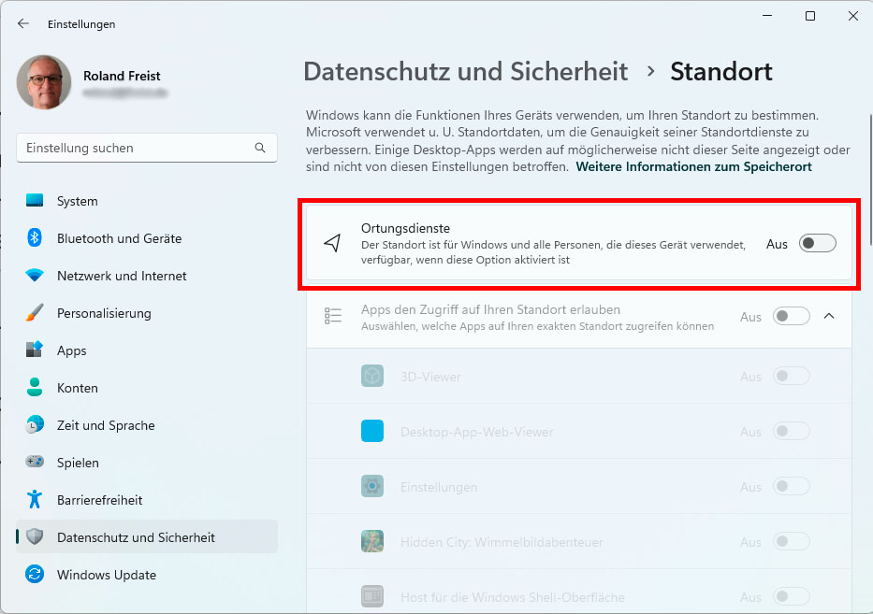Click the Barrierefreiheit accessibility icon
The width and height of the screenshot is (873, 614).
(x=35, y=499)
